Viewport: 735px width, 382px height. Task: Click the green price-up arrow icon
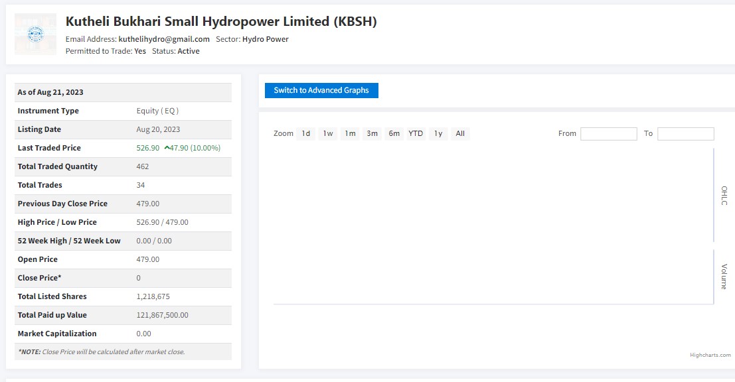[167, 148]
